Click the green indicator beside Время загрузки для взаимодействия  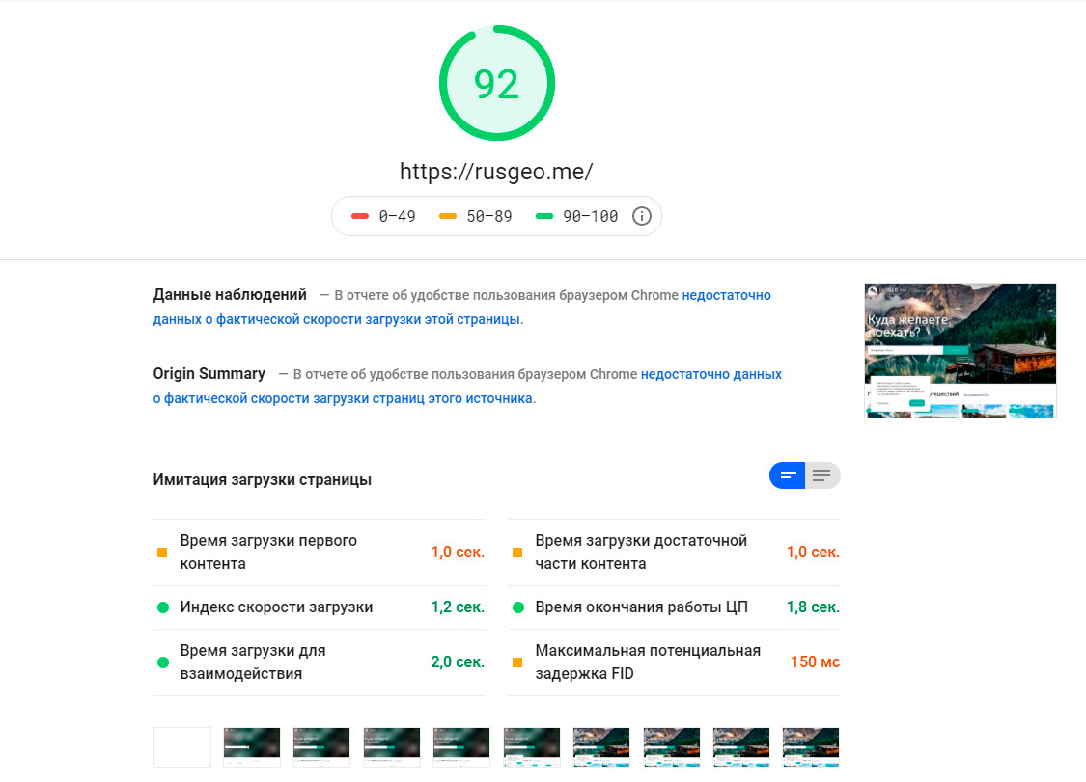point(160,661)
